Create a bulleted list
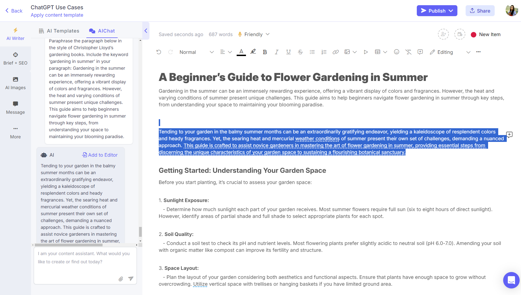The width and height of the screenshot is (521, 295). (x=312, y=52)
